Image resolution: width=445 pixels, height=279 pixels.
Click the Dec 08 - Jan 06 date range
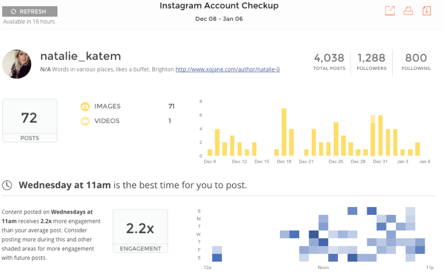[219, 19]
